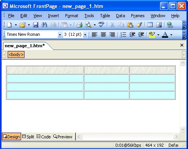The image size is (188, 149).
Task: Apply the black font color
Action: (x=165, y=35)
